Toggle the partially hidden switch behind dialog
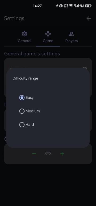96x206 pixels. pos(85,68)
